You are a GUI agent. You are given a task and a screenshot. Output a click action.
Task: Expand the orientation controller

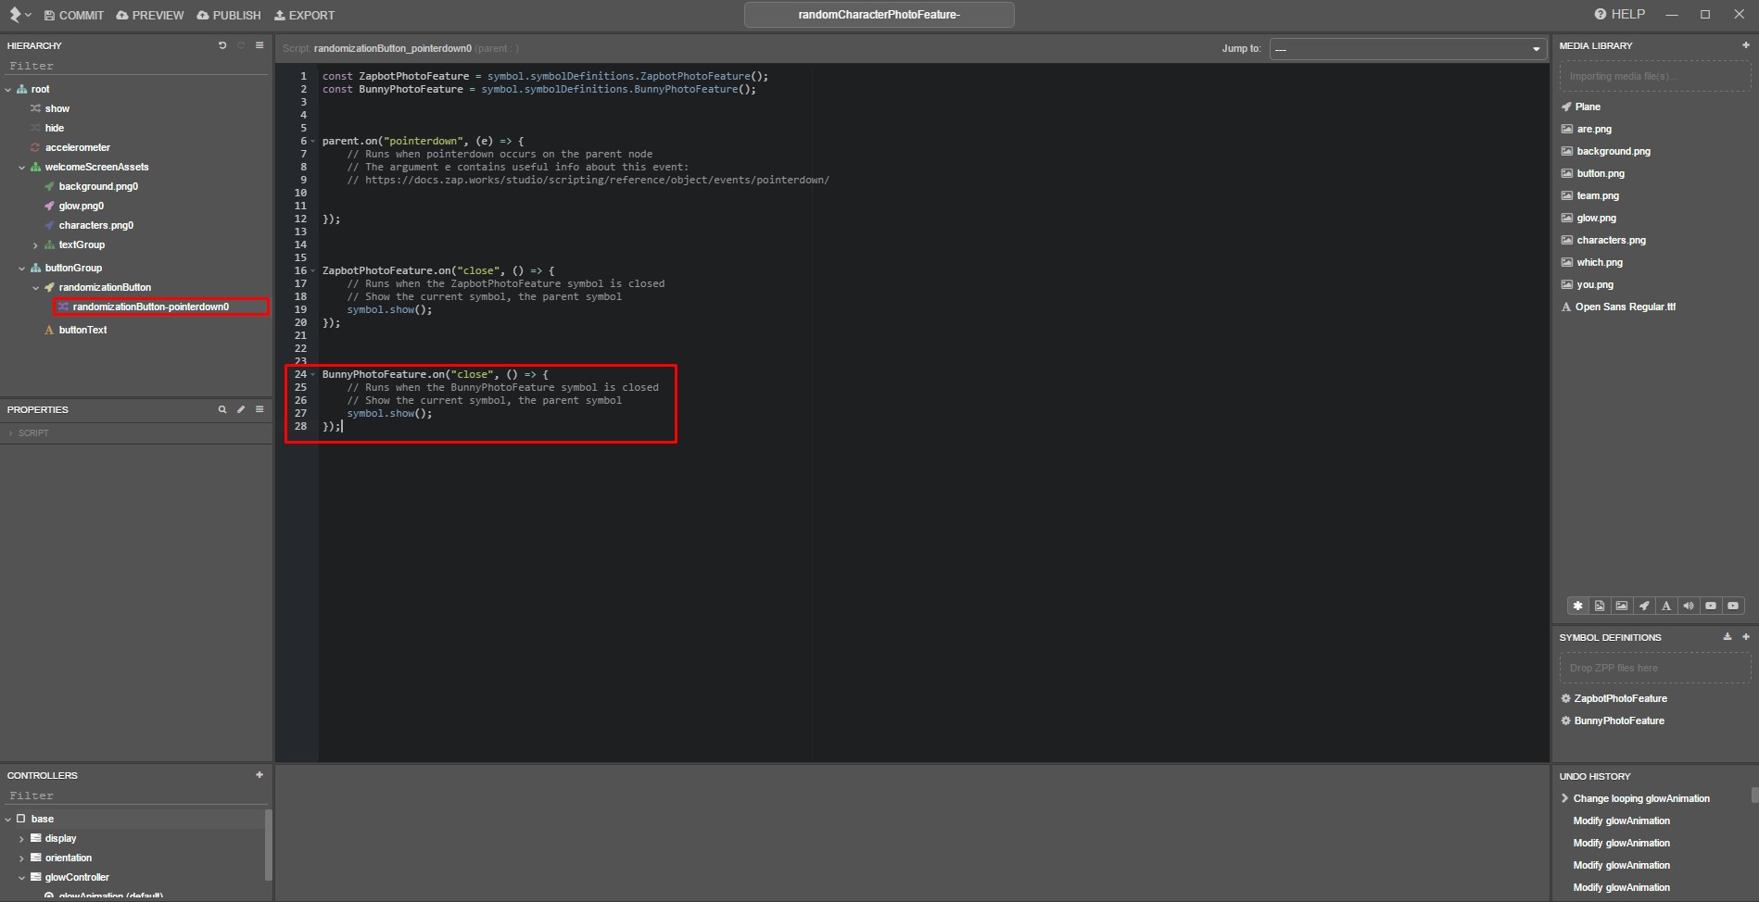(22, 858)
